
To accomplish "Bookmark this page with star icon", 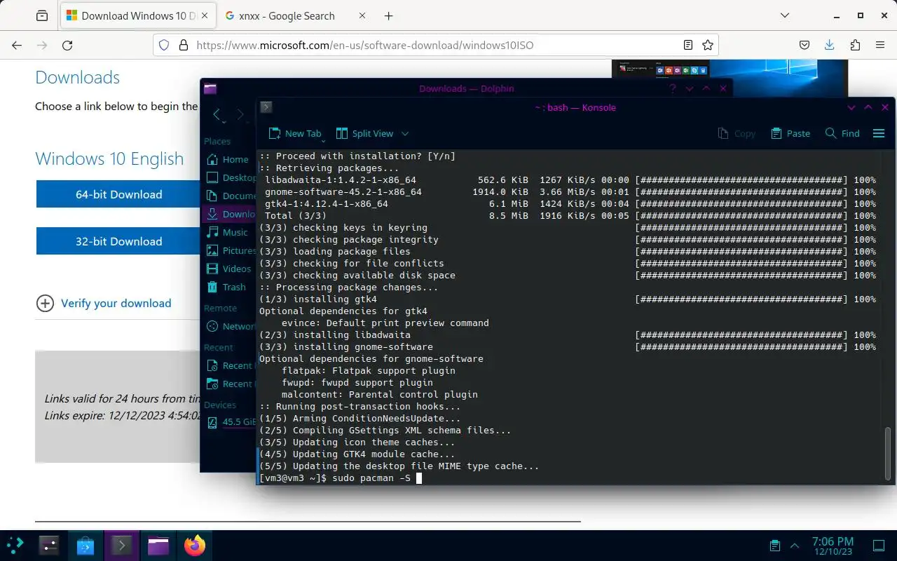I will [708, 45].
